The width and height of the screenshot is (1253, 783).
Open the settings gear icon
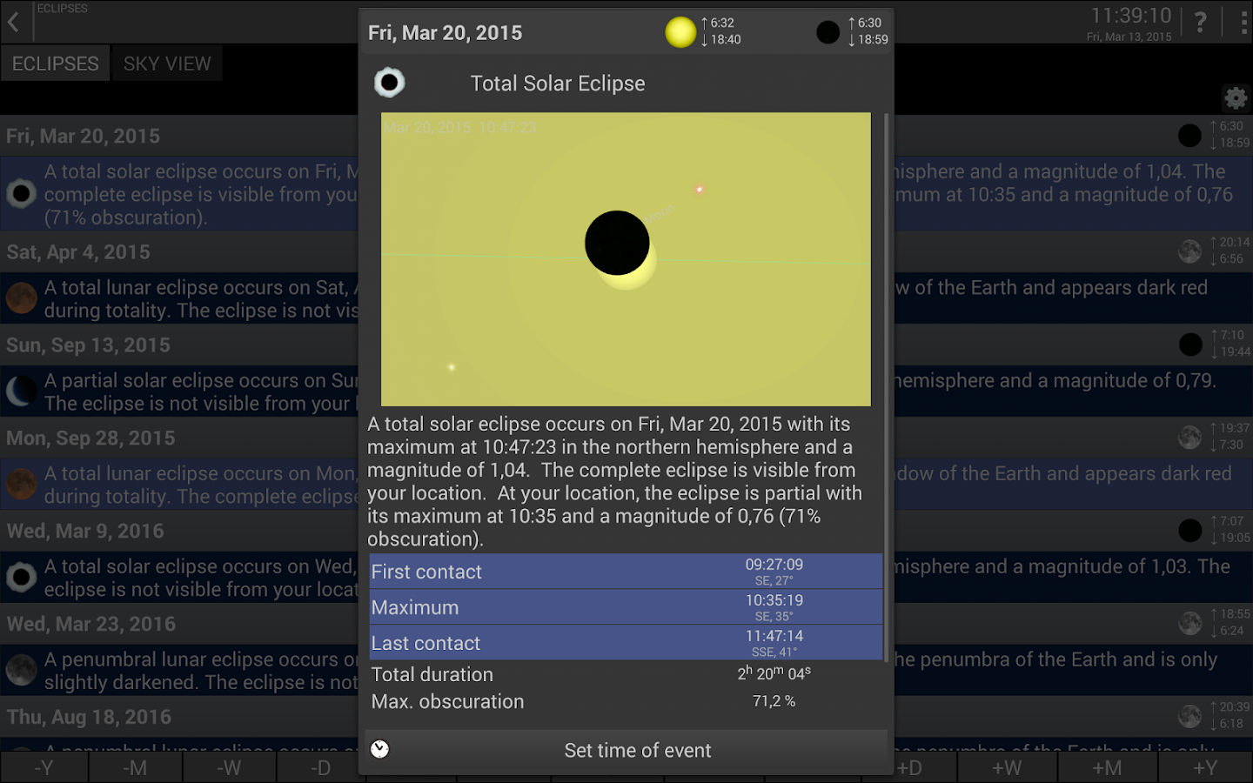tap(1236, 98)
